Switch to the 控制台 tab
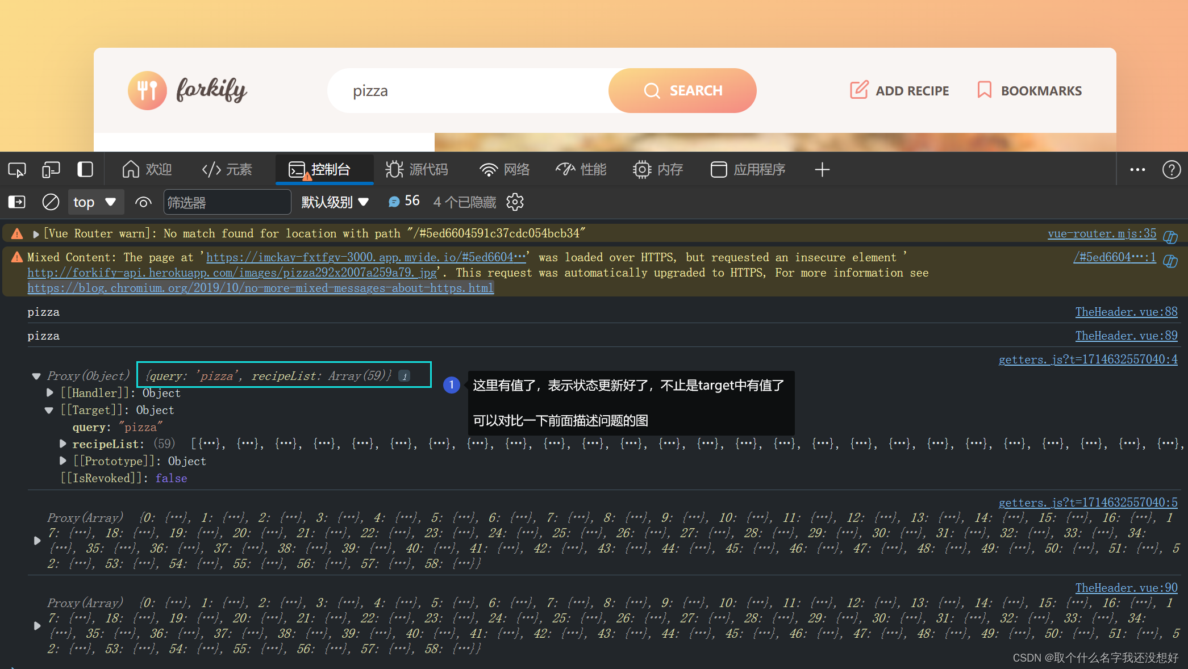1188x669 pixels. coord(324,169)
